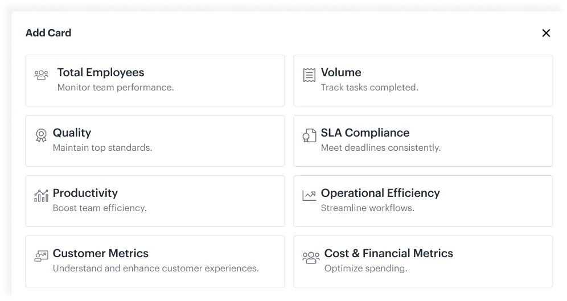Add the Volume card
Screen dimensions: 567x301
click(423, 81)
